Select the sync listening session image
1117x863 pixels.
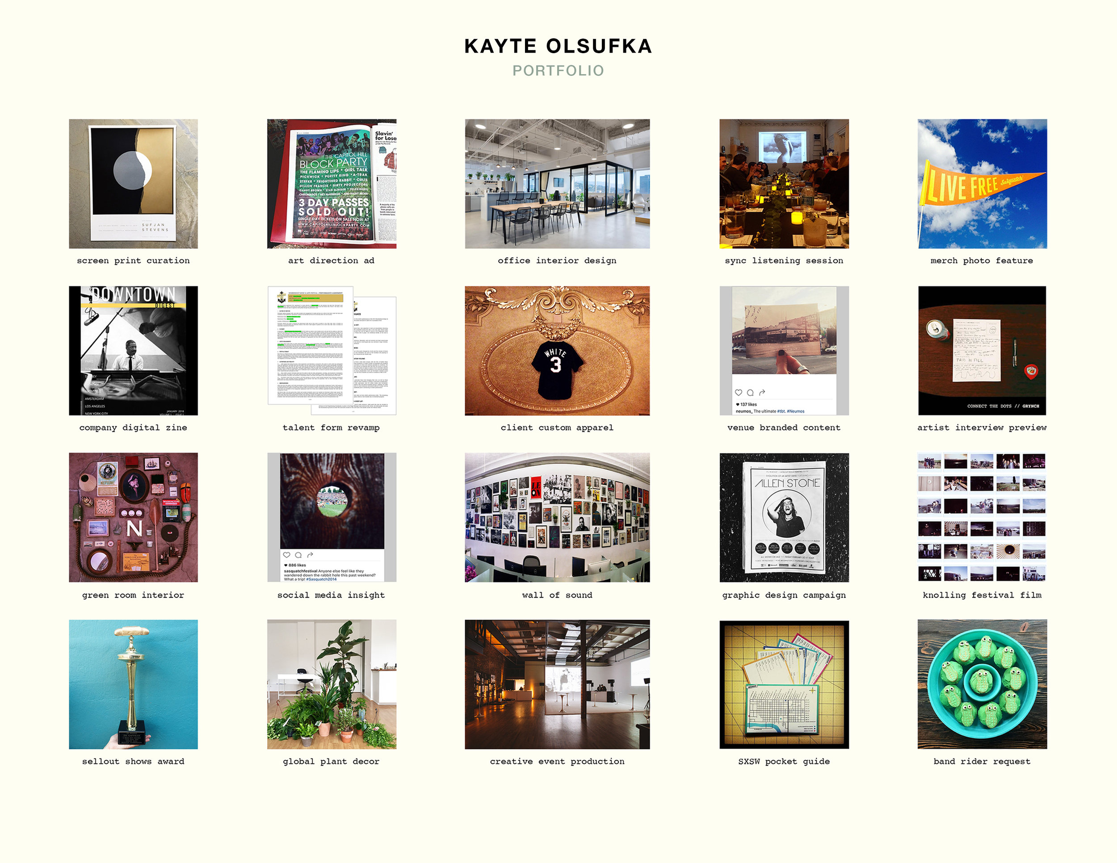point(784,184)
